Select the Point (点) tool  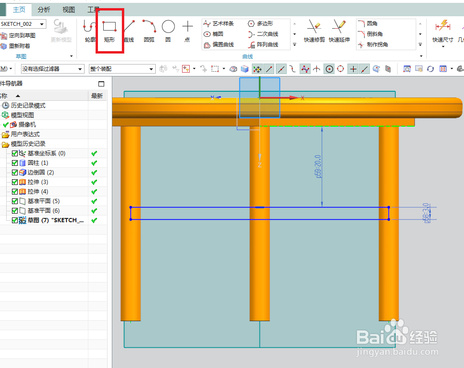(x=187, y=31)
